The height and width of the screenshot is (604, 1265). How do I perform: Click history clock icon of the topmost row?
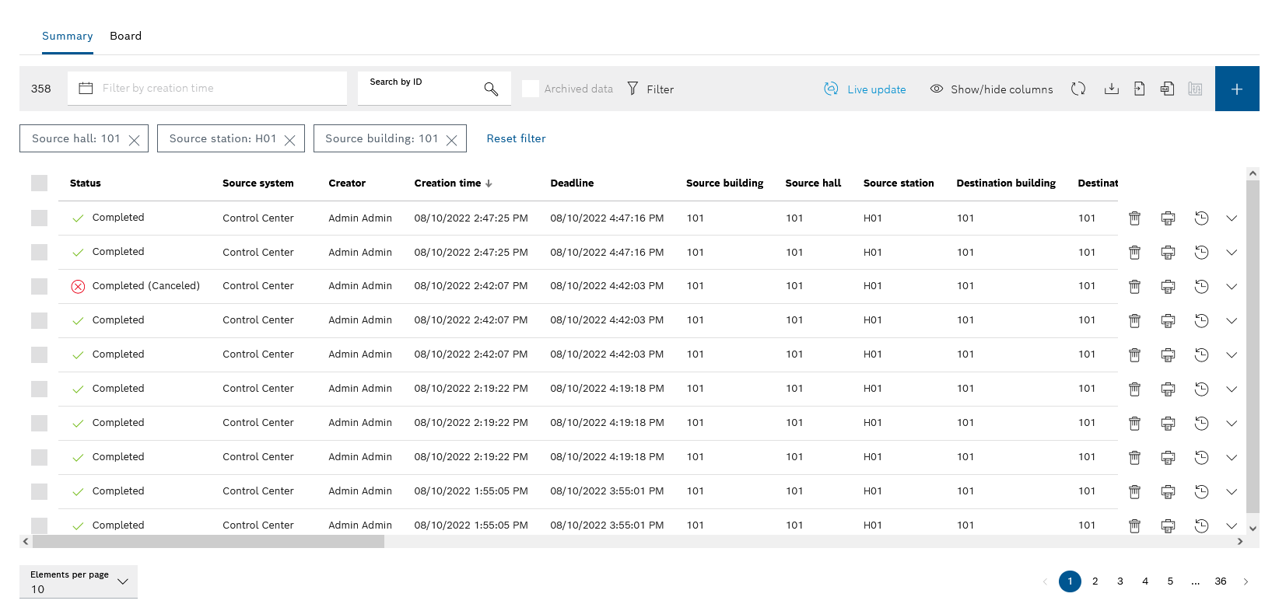pyautogui.click(x=1201, y=218)
